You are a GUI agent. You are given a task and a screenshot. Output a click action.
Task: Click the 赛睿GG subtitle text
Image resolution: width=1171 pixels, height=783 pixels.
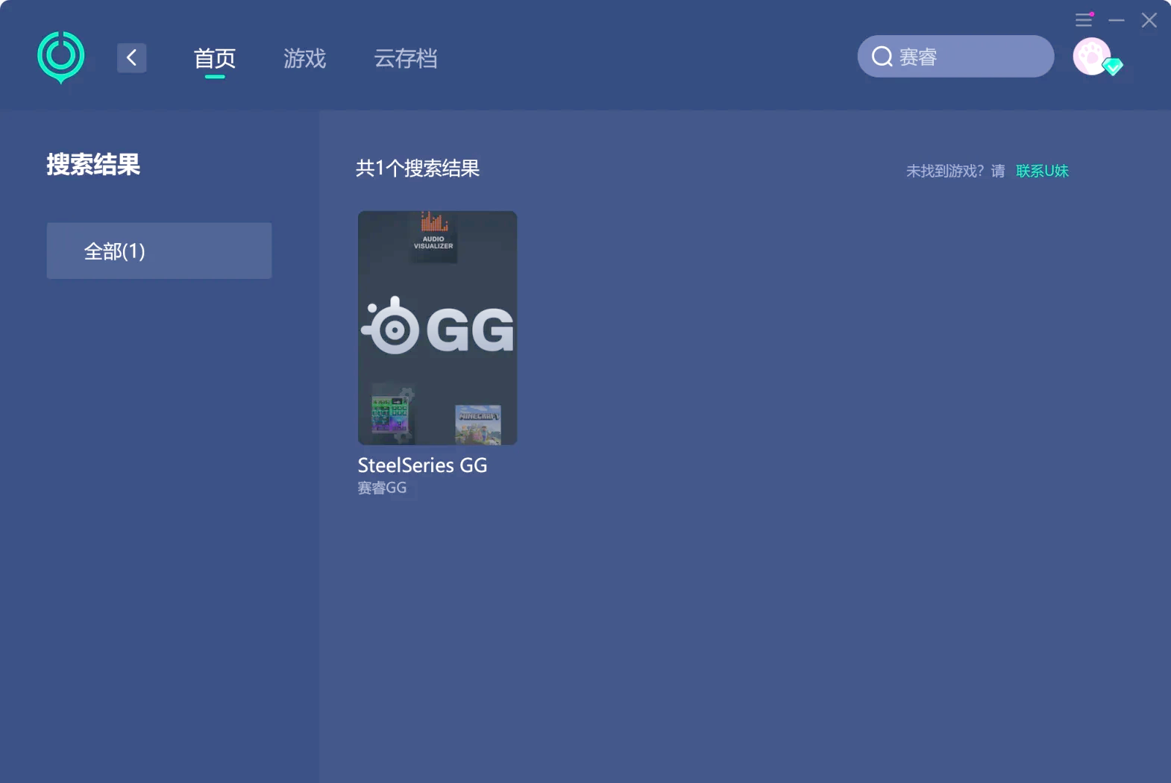coord(382,488)
